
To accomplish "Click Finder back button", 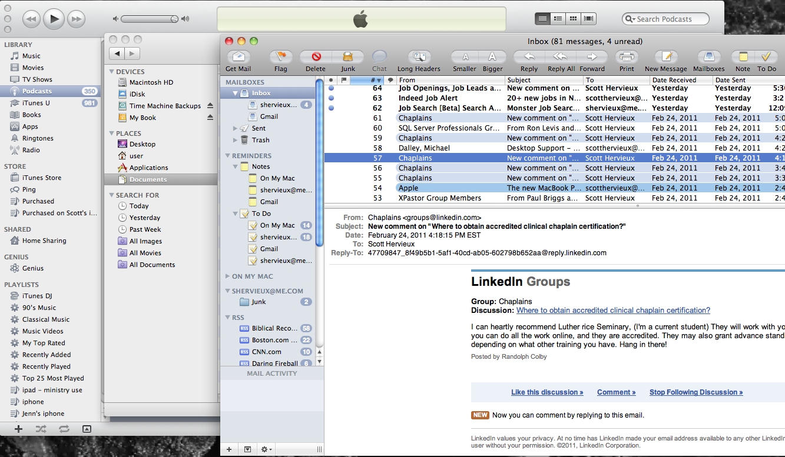I will tap(117, 54).
